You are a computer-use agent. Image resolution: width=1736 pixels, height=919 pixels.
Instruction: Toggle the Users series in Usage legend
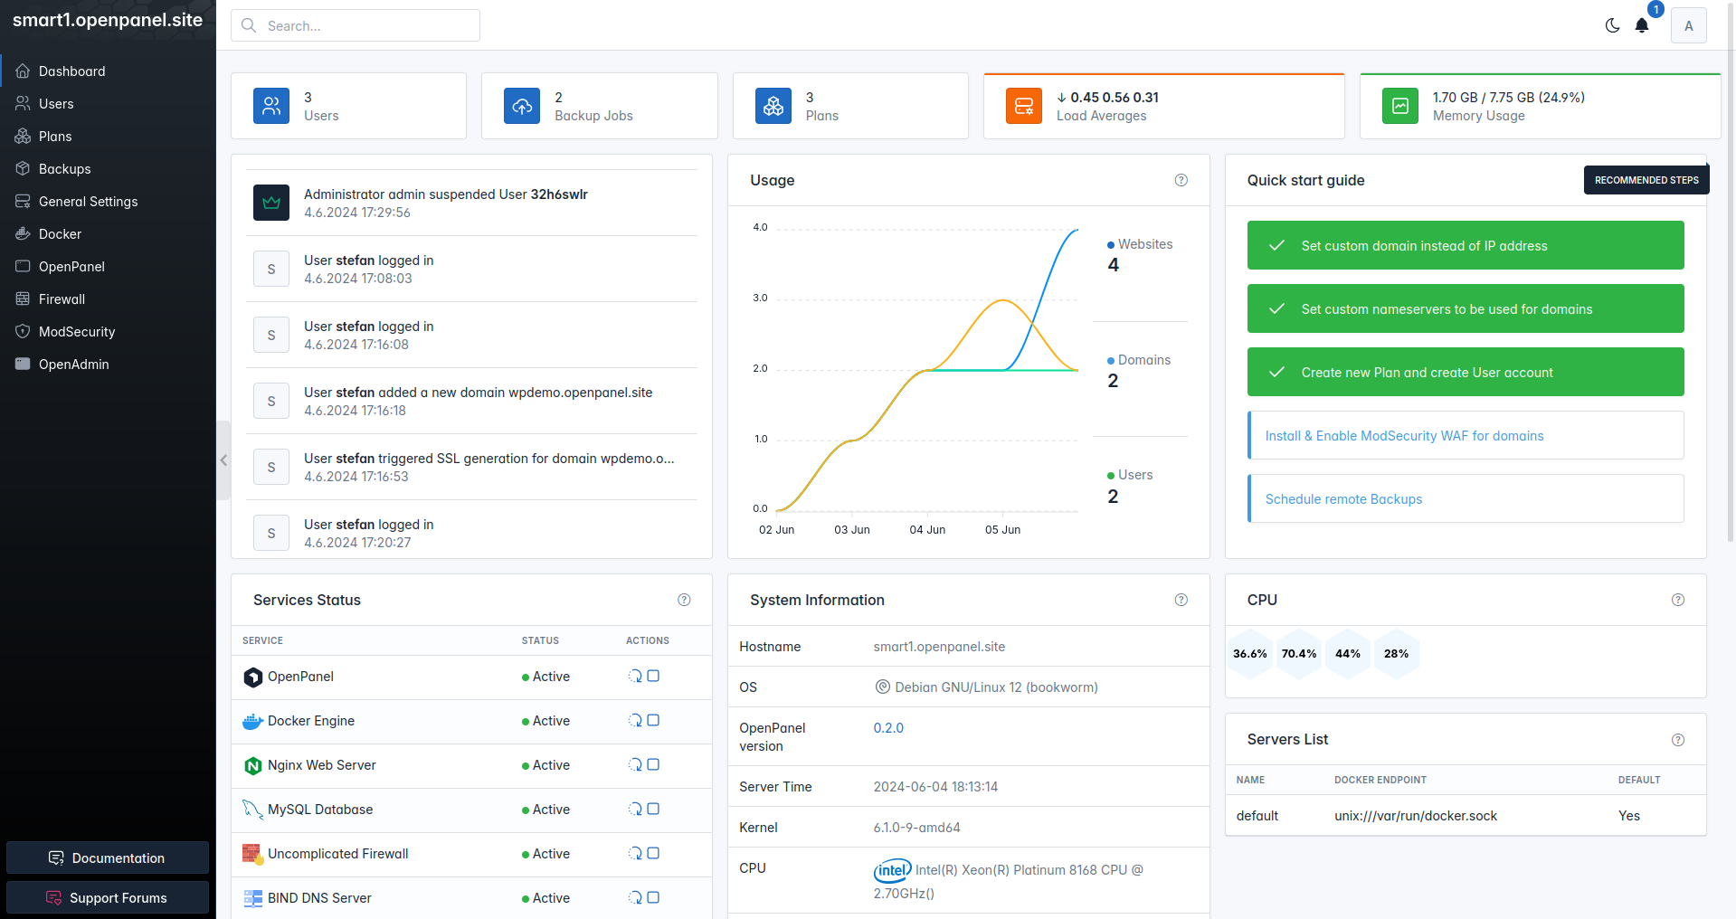[1130, 475]
